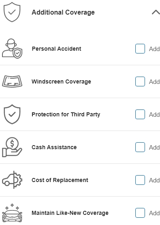Click the windscreen icon

(12, 81)
